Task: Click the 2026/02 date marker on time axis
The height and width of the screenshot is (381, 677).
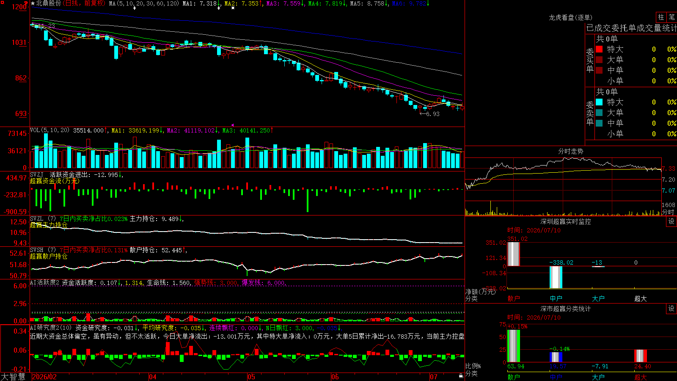Action: tap(44, 377)
